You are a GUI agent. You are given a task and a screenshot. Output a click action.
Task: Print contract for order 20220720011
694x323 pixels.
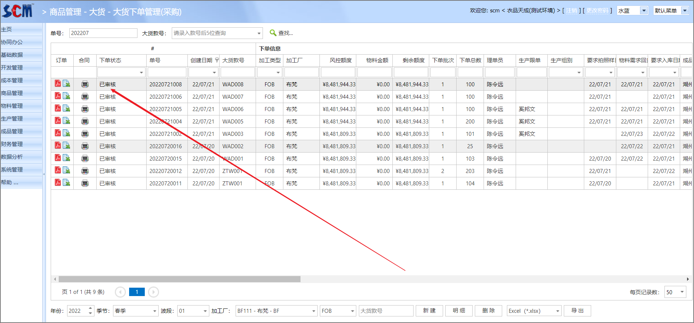pyautogui.click(x=85, y=183)
